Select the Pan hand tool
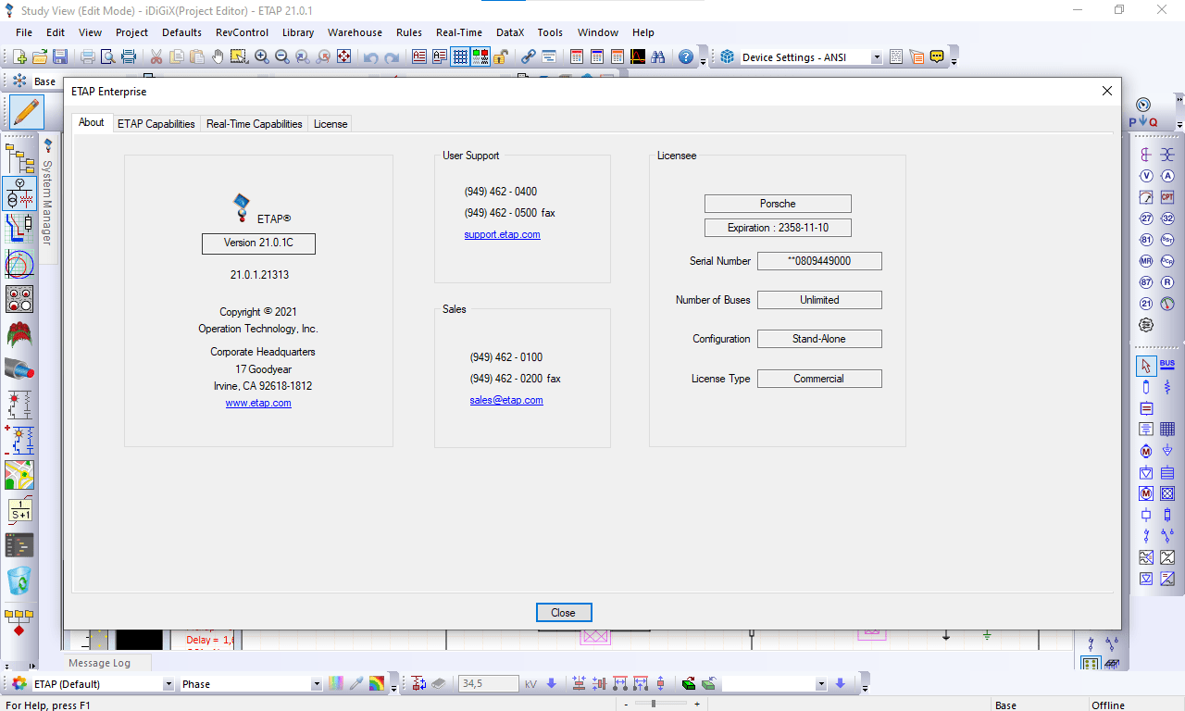1185x711 pixels. tap(218, 57)
